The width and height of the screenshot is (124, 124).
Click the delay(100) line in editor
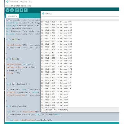tap(14, 73)
